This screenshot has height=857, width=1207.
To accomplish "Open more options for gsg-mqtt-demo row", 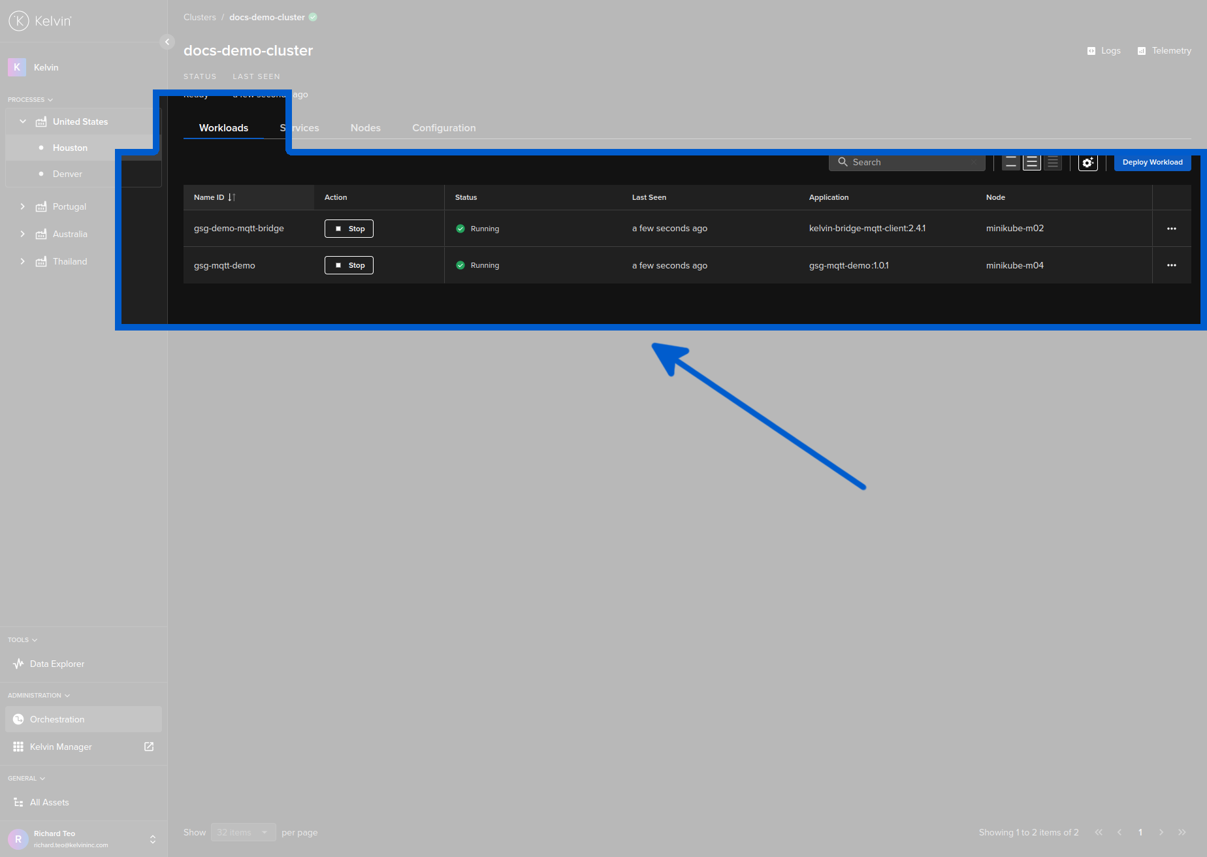I will pyautogui.click(x=1171, y=265).
